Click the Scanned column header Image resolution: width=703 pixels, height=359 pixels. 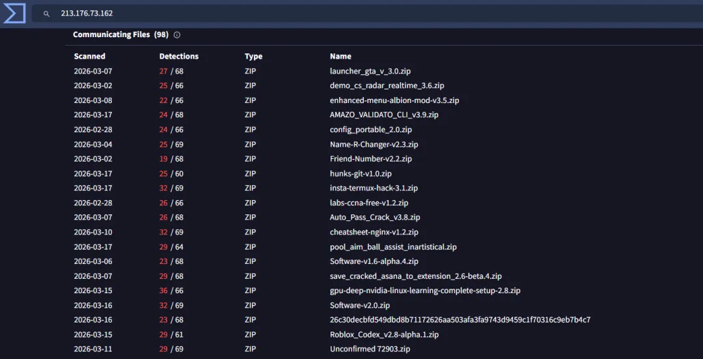[x=90, y=57]
